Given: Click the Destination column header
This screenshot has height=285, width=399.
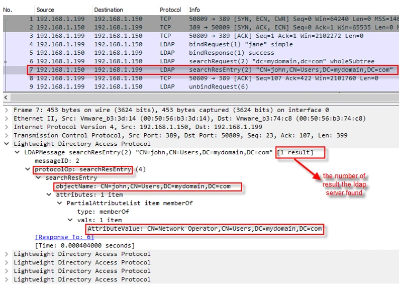Looking at the screenshot, I should [108, 10].
